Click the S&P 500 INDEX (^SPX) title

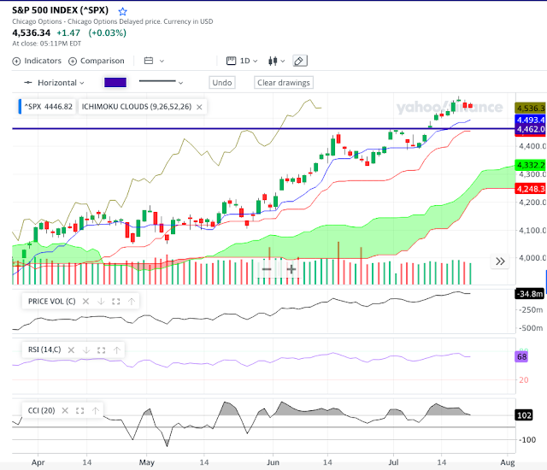point(61,10)
